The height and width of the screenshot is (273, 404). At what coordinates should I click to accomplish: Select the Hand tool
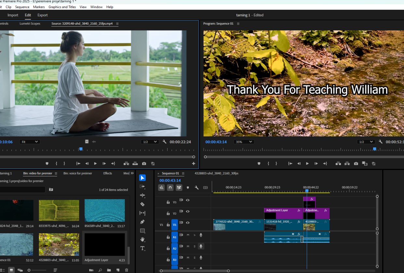click(142, 239)
